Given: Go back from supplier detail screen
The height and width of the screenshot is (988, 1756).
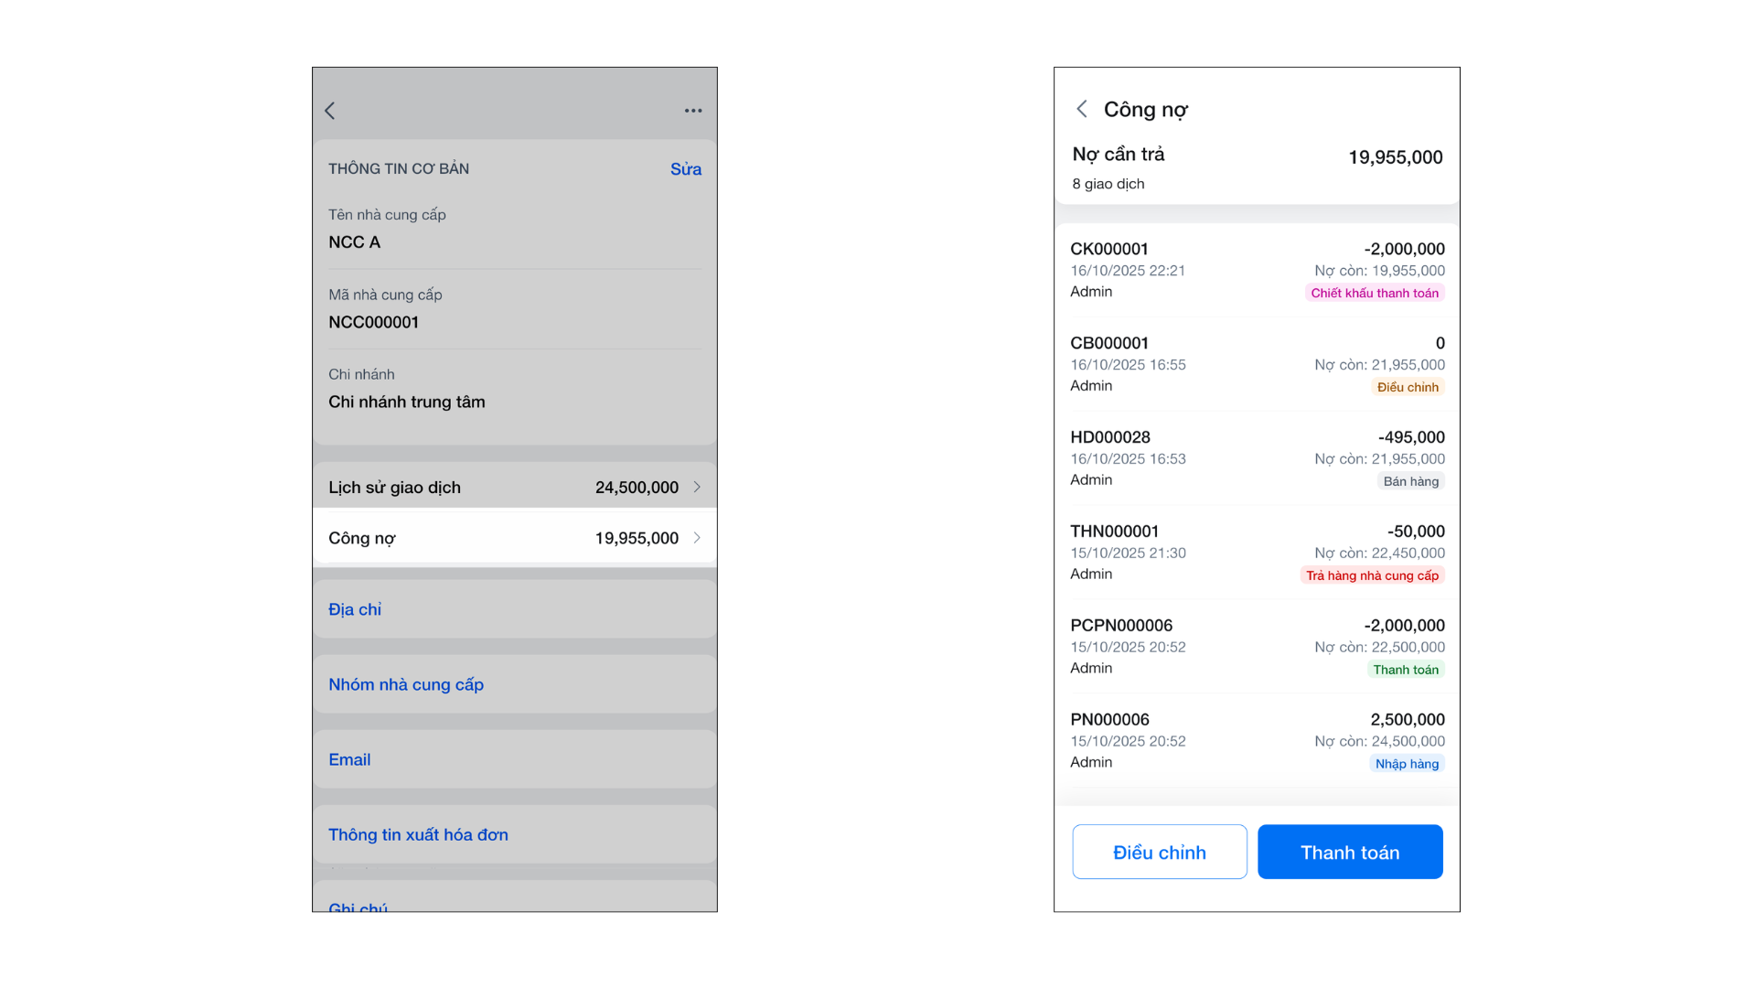Looking at the screenshot, I should pos(330,111).
